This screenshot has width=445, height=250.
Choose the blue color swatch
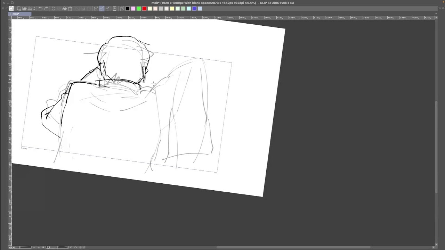coord(194,8)
